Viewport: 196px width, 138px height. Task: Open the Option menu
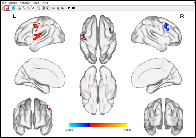(x=13, y=3)
